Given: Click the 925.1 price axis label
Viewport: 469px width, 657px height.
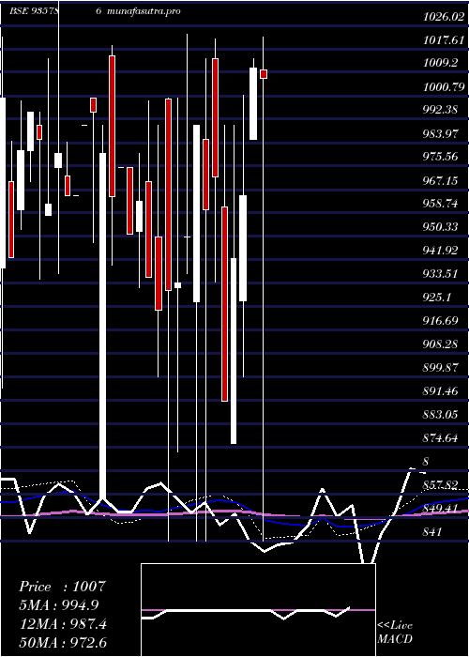Looking at the screenshot, I should pos(437,298).
